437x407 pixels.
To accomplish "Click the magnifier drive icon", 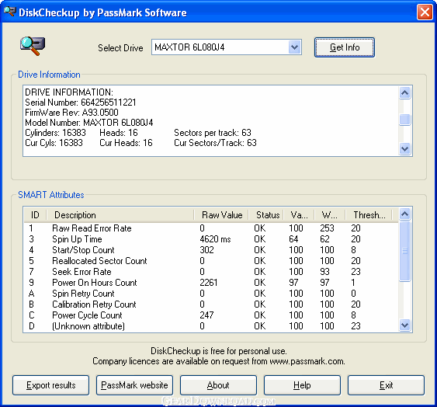I will coord(33,46).
